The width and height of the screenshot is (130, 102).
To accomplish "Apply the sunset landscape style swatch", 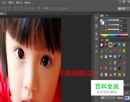I will [x=110, y=57].
